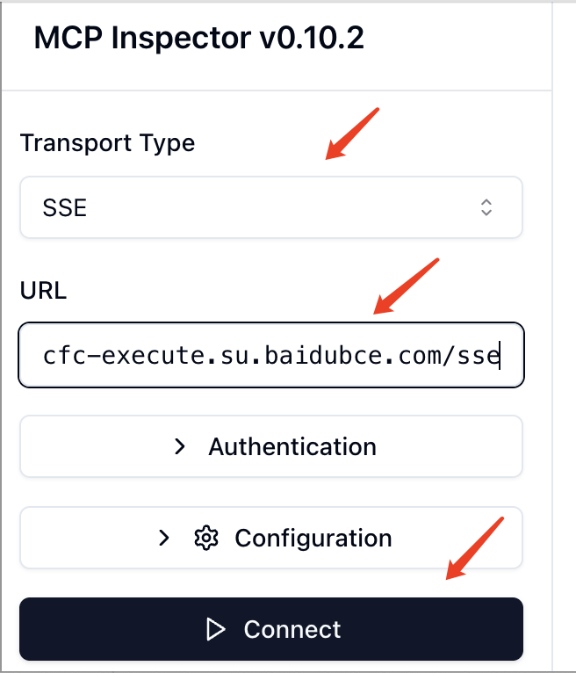Click the up-down arrows in Transport Type selector
The height and width of the screenshot is (673, 576).
[486, 207]
